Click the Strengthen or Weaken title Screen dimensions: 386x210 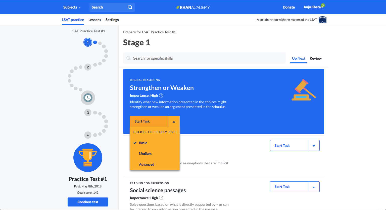coord(162,88)
